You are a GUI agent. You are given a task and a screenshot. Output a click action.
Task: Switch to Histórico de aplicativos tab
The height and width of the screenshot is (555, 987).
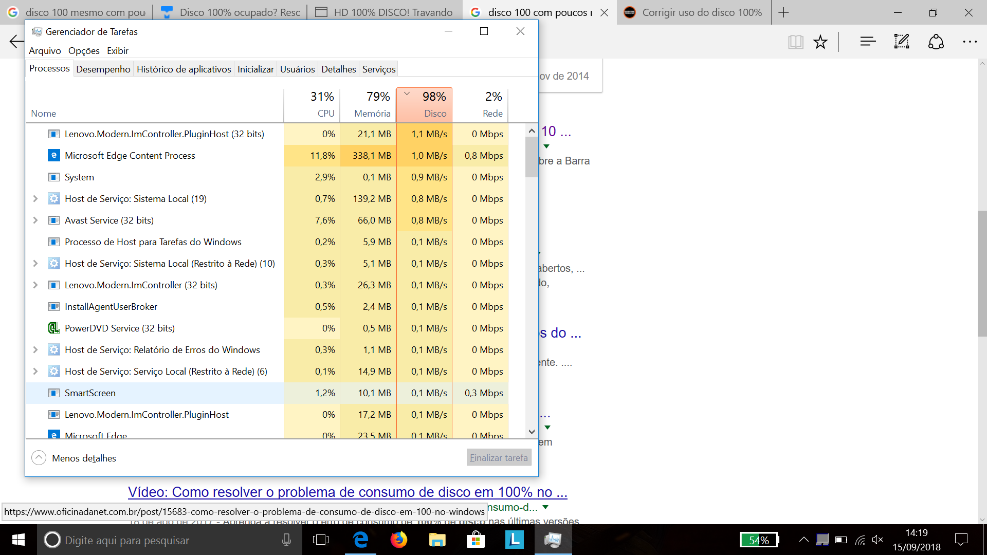click(x=184, y=69)
